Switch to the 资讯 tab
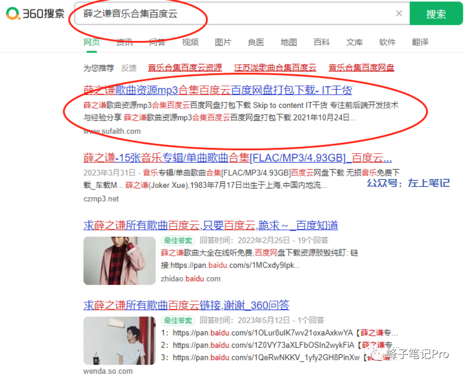This screenshot has height=374, width=464. 124,42
